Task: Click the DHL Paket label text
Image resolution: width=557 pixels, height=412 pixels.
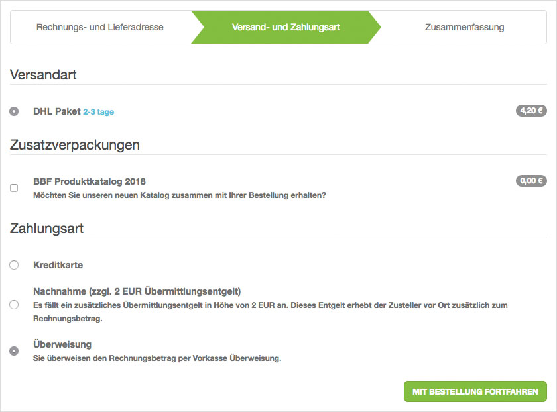Action: [56, 111]
